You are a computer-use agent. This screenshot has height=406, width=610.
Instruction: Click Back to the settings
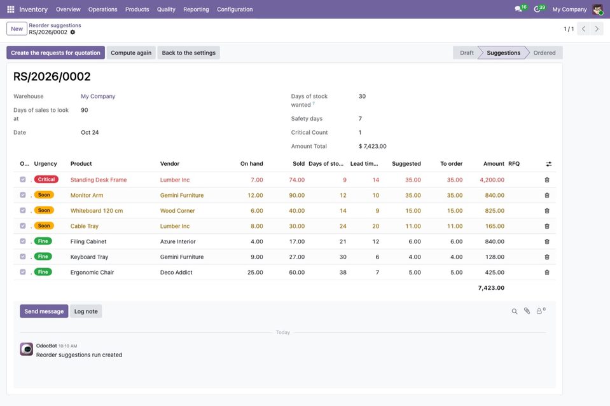click(x=189, y=53)
